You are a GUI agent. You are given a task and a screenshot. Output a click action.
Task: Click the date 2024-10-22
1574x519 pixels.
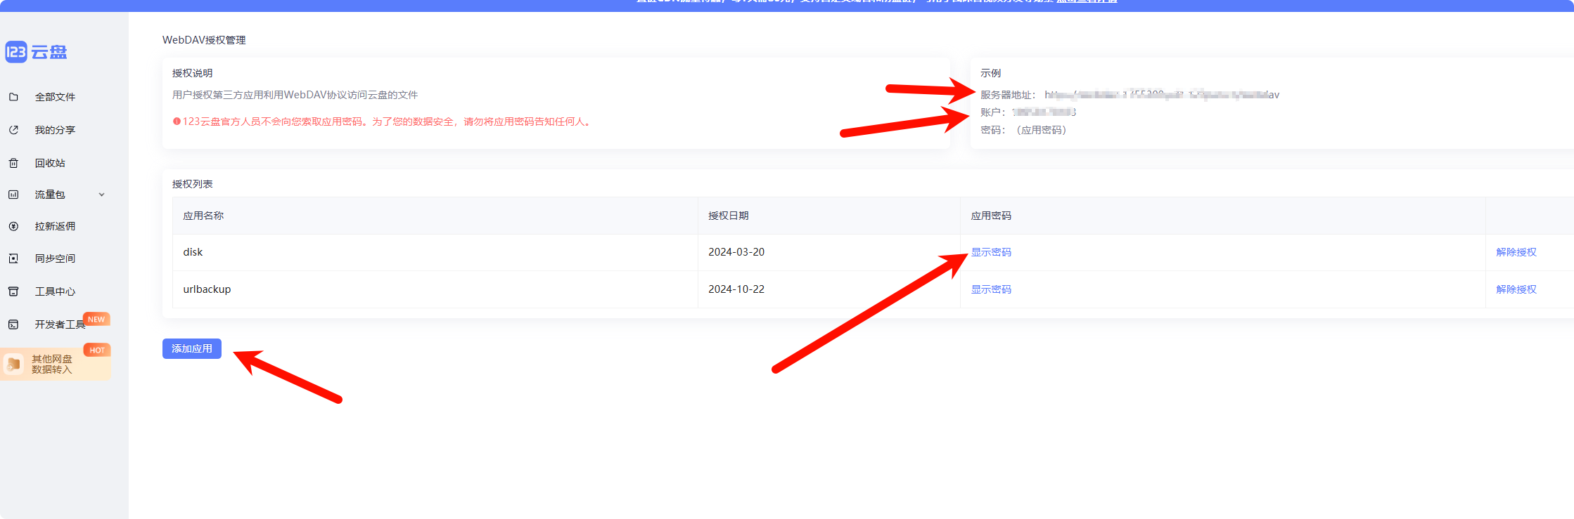(x=736, y=289)
